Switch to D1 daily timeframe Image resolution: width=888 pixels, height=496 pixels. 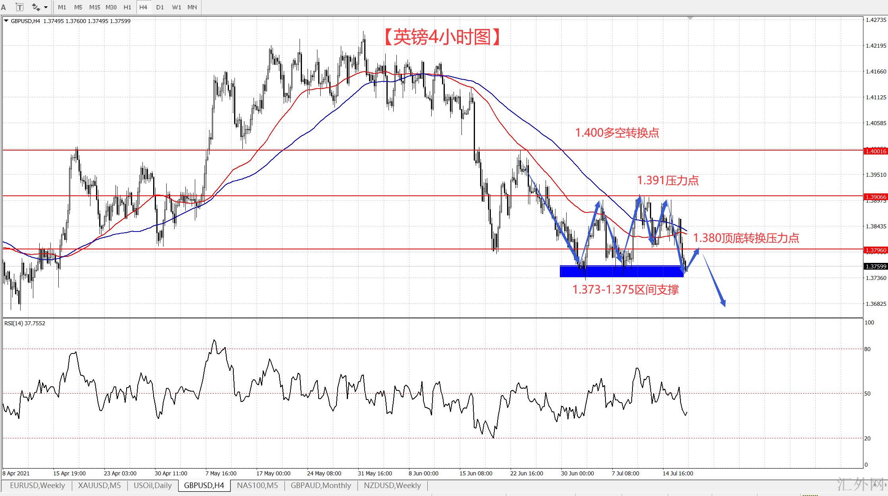click(x=160, y=7)
